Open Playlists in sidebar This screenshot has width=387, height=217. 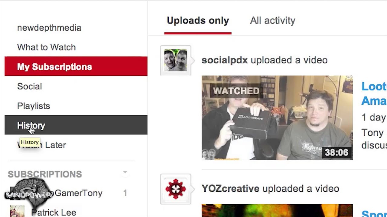(33, 106)
